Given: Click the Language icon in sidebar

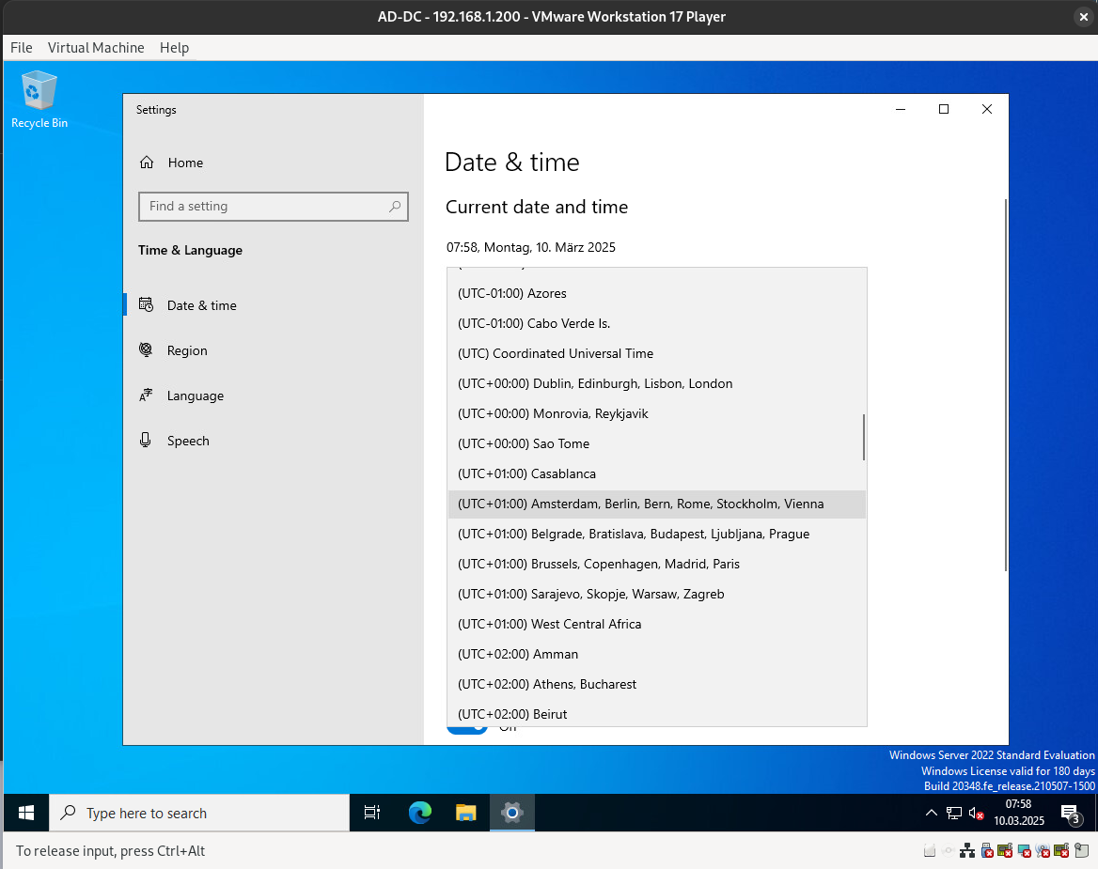Looking at the screenshot, I should click(146, 396).
